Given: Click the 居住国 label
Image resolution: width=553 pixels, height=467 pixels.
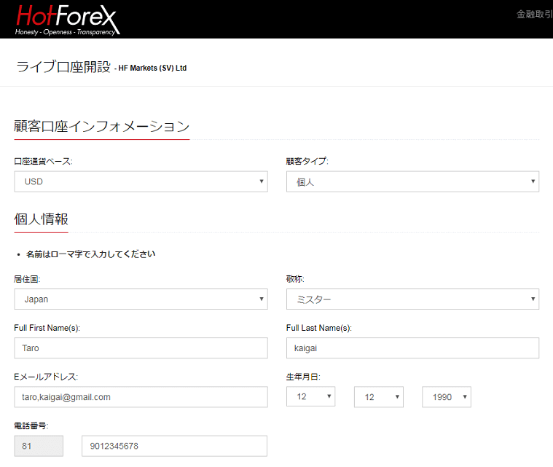Looking at the screenshot, I should click(27, 279).
